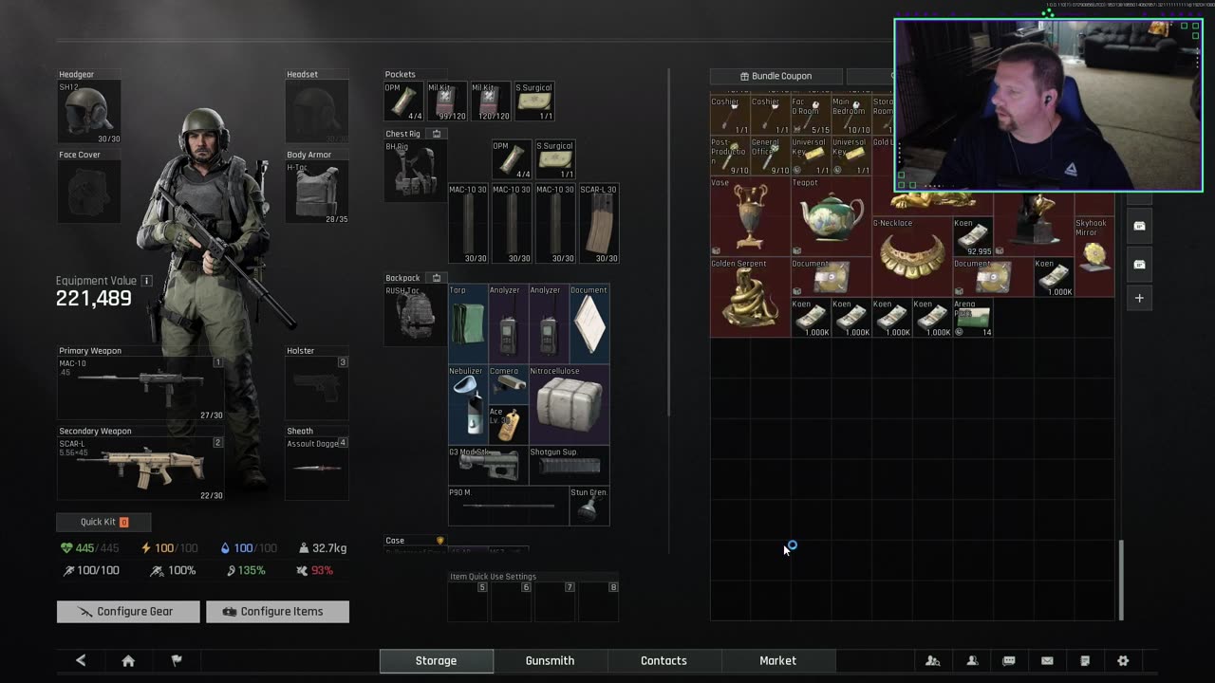Click the Configure Gear button
The width and height of the screenshot is (1215, 683).
128,612
